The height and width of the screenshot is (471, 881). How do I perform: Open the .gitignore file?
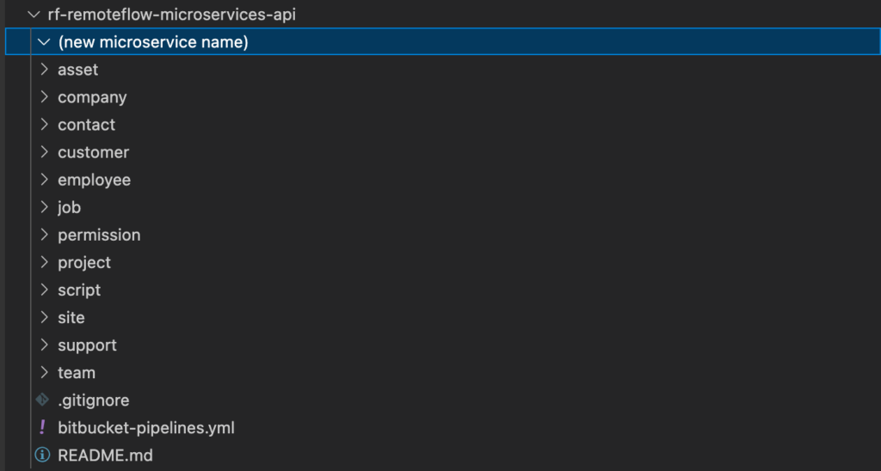[x=93, y=400]
